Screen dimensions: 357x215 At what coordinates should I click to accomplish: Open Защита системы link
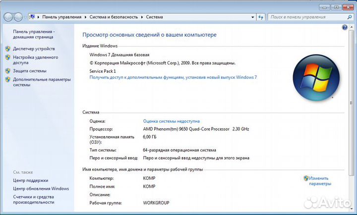[x=30, y=71]
